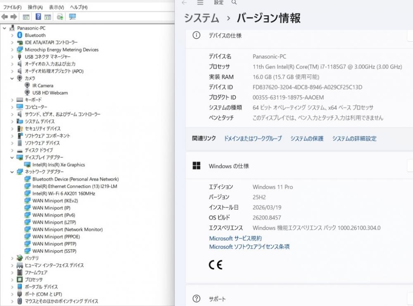Viewport: 413px width, 306px height.
Task: Click the Forward arrow in Device Manager toolbar
Action: coord(14,17)
